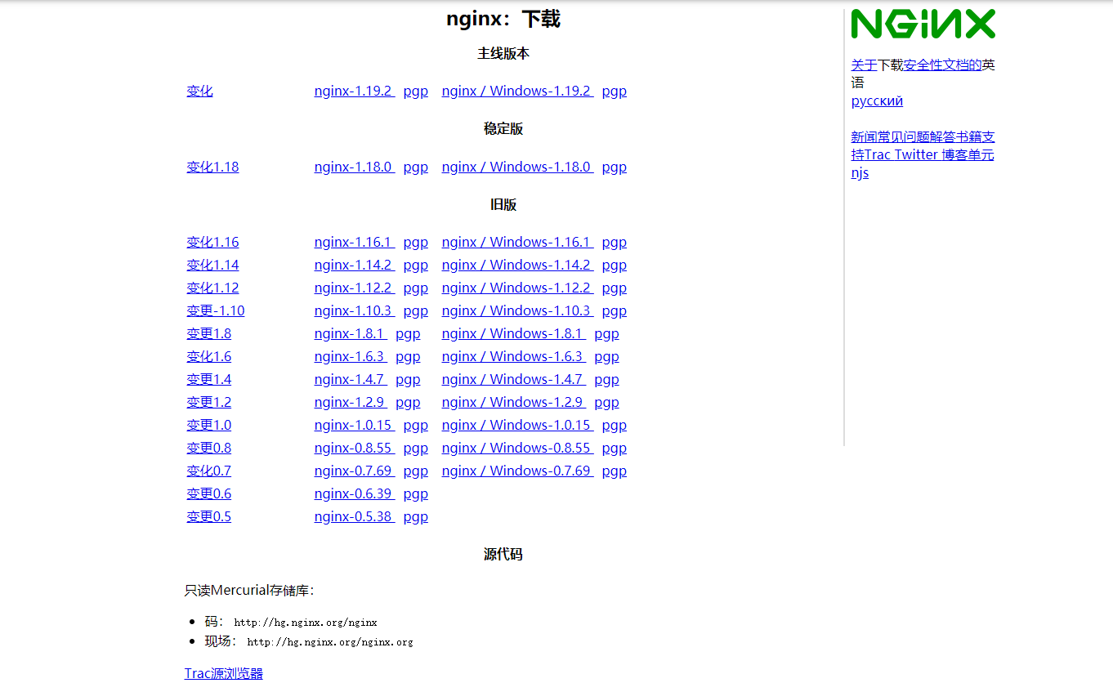Open the pgp signature for nginx / Windows-1.4.7
Image resolution: width=1113 pixels, height=683 pixels.
pyautogui.click(x=606, y=379)
